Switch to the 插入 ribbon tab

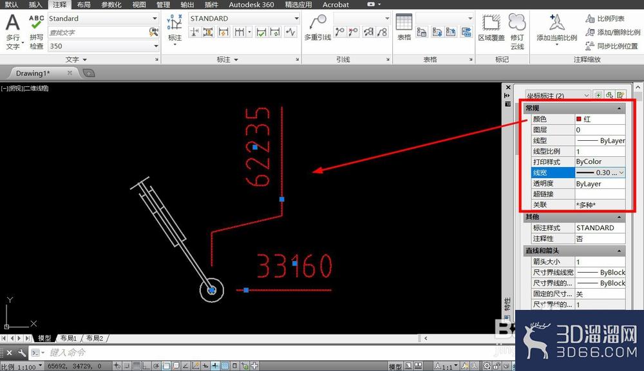(x=35, y=5)
